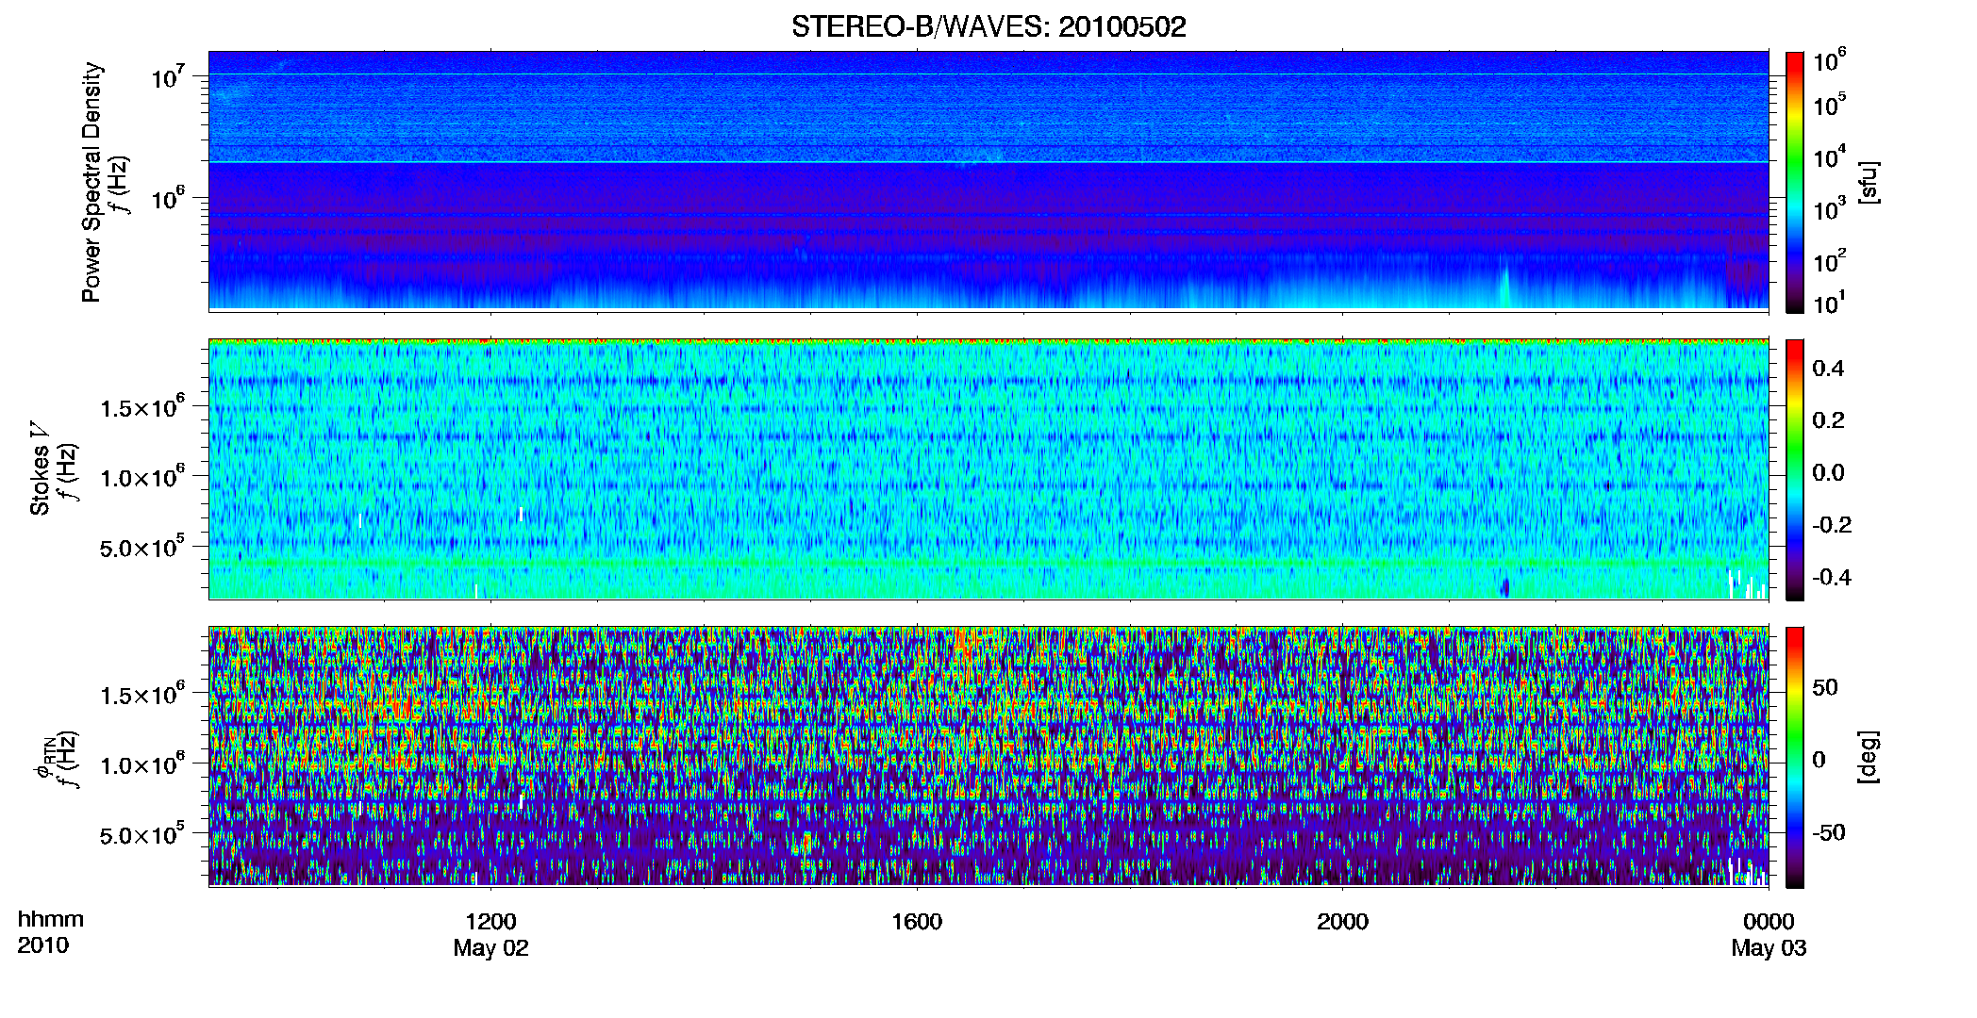Image resolution: width=1977 pixels, height=1018 pixels.
Task: Click the [sfu] colorbar unit label
Action: coord(1869,183)
